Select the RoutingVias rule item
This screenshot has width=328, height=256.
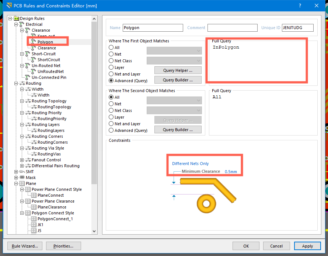49,154
